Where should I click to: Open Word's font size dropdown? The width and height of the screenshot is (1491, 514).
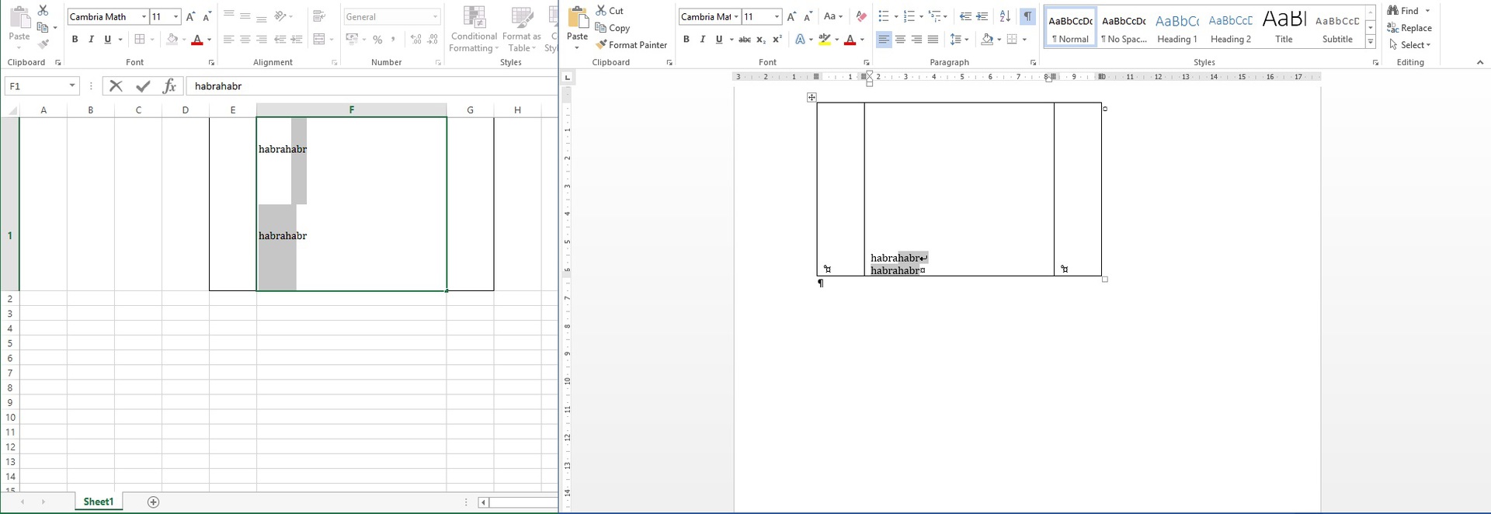pyautogui.click(x=777, y=16)
